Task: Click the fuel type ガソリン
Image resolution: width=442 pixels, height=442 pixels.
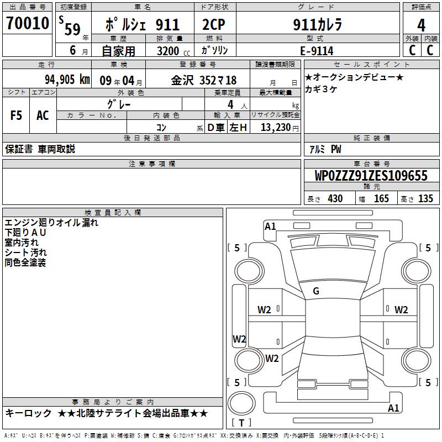Action: point(214,50)
